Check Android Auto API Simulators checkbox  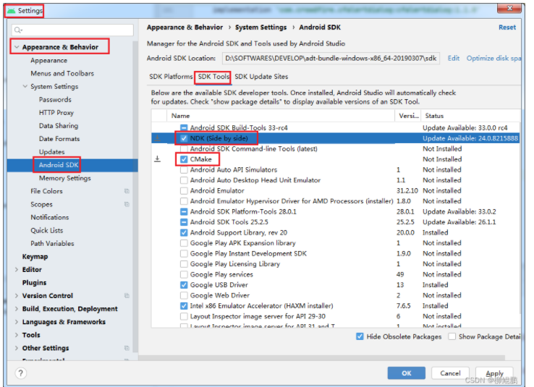click(x=184, y=169)
